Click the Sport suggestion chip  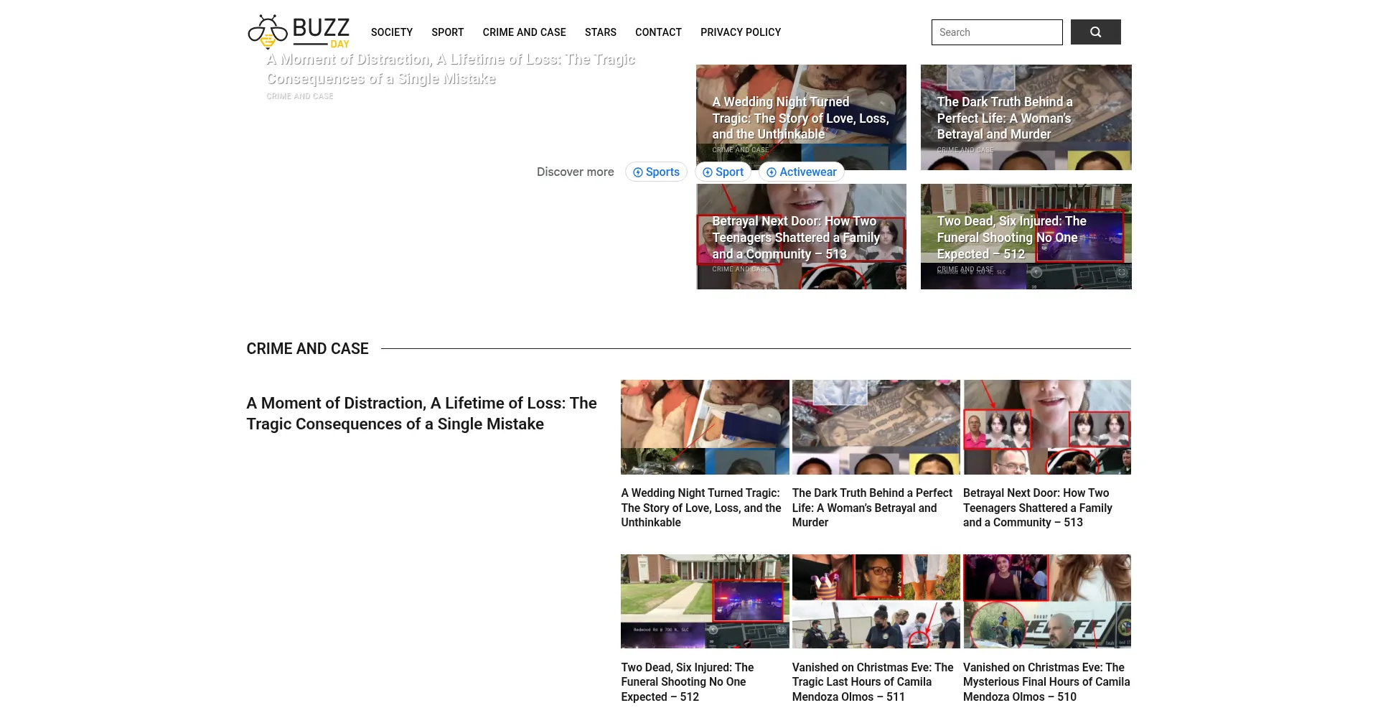tap(723, 172)
